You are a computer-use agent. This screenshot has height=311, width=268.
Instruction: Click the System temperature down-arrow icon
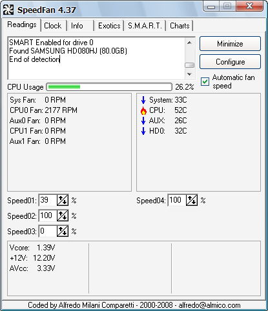pos(143,100)
